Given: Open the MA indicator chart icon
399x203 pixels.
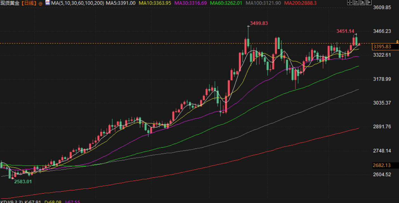Looking at the screenshot, I should [48, 3].
